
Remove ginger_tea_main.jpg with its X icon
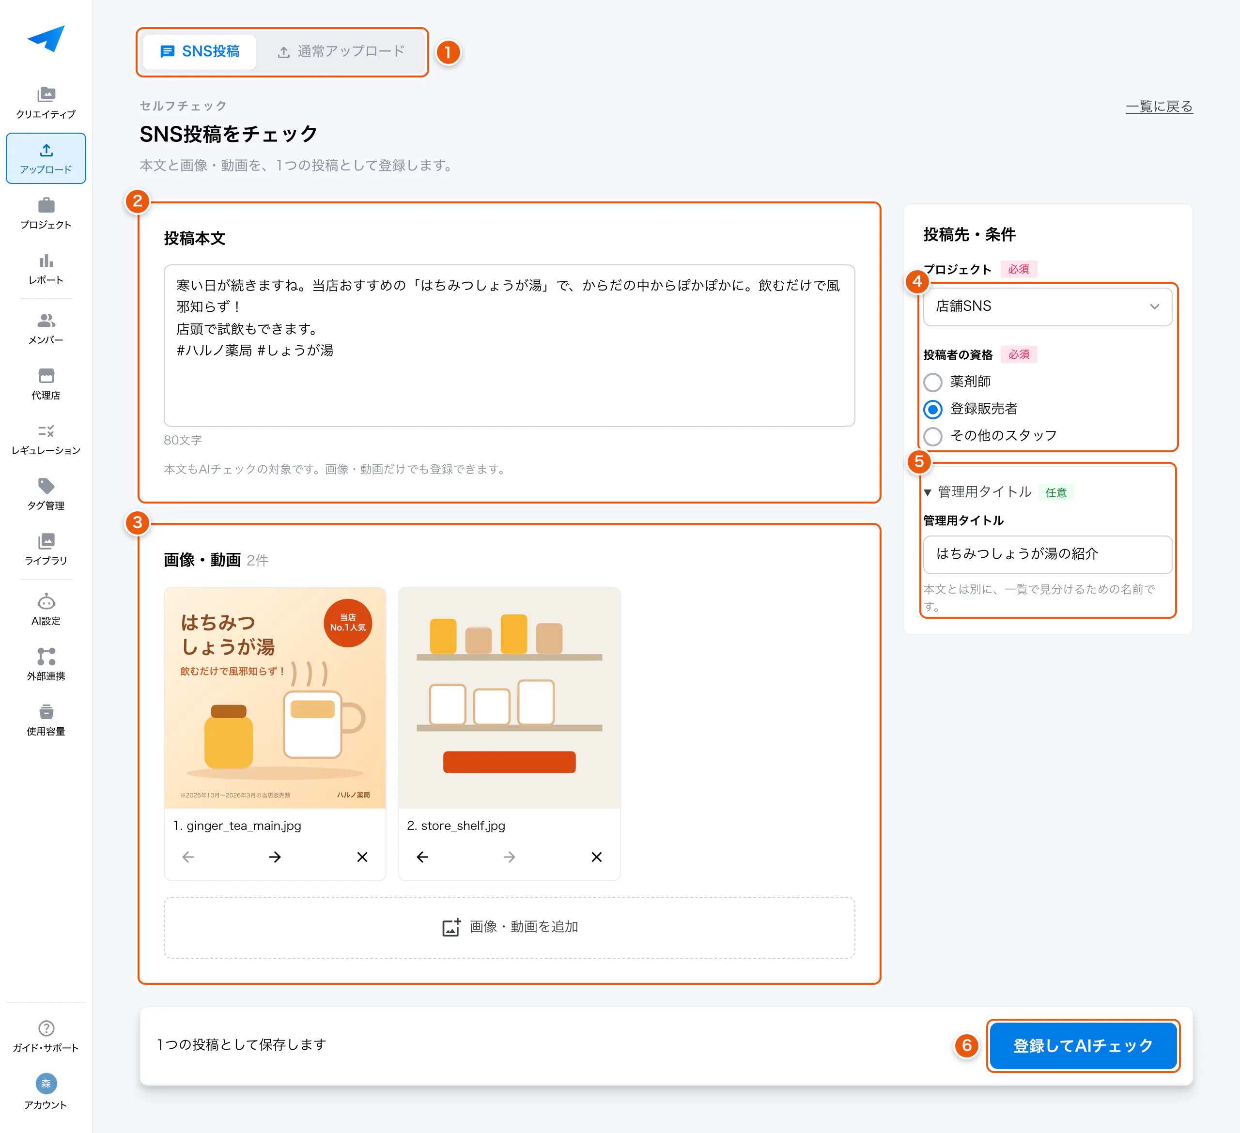click(x=362, y=857)
